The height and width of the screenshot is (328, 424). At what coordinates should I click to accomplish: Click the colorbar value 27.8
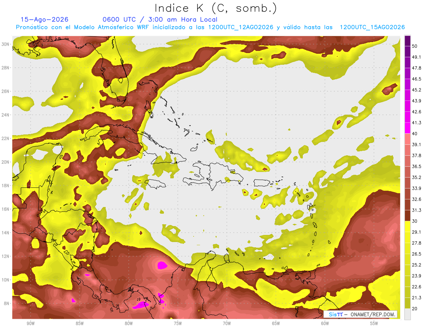point(417,243)
